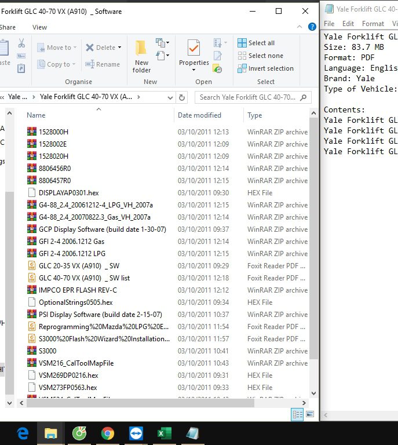Open Excel from the taskbar
The height and width of the screenshot is (445, 398).
[x=165, y=433]
